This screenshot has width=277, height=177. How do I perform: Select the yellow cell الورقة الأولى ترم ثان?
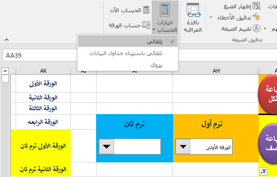pyautogui.click(x=41, y=146)
